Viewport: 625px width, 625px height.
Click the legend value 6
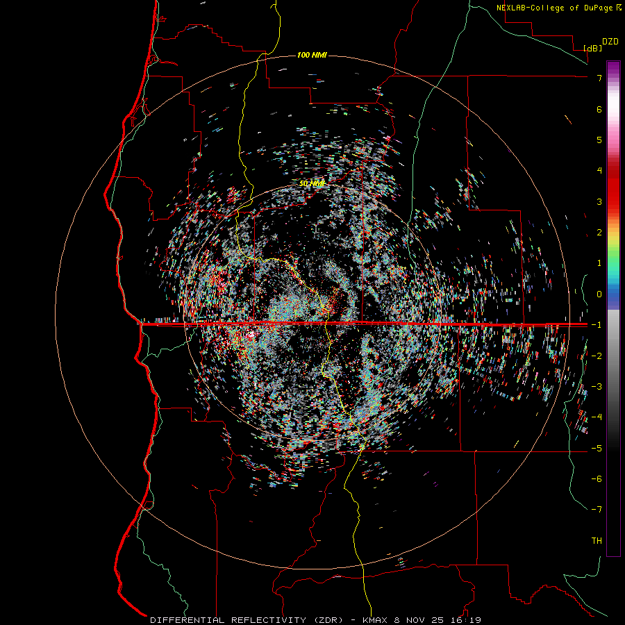pos(599,109)
